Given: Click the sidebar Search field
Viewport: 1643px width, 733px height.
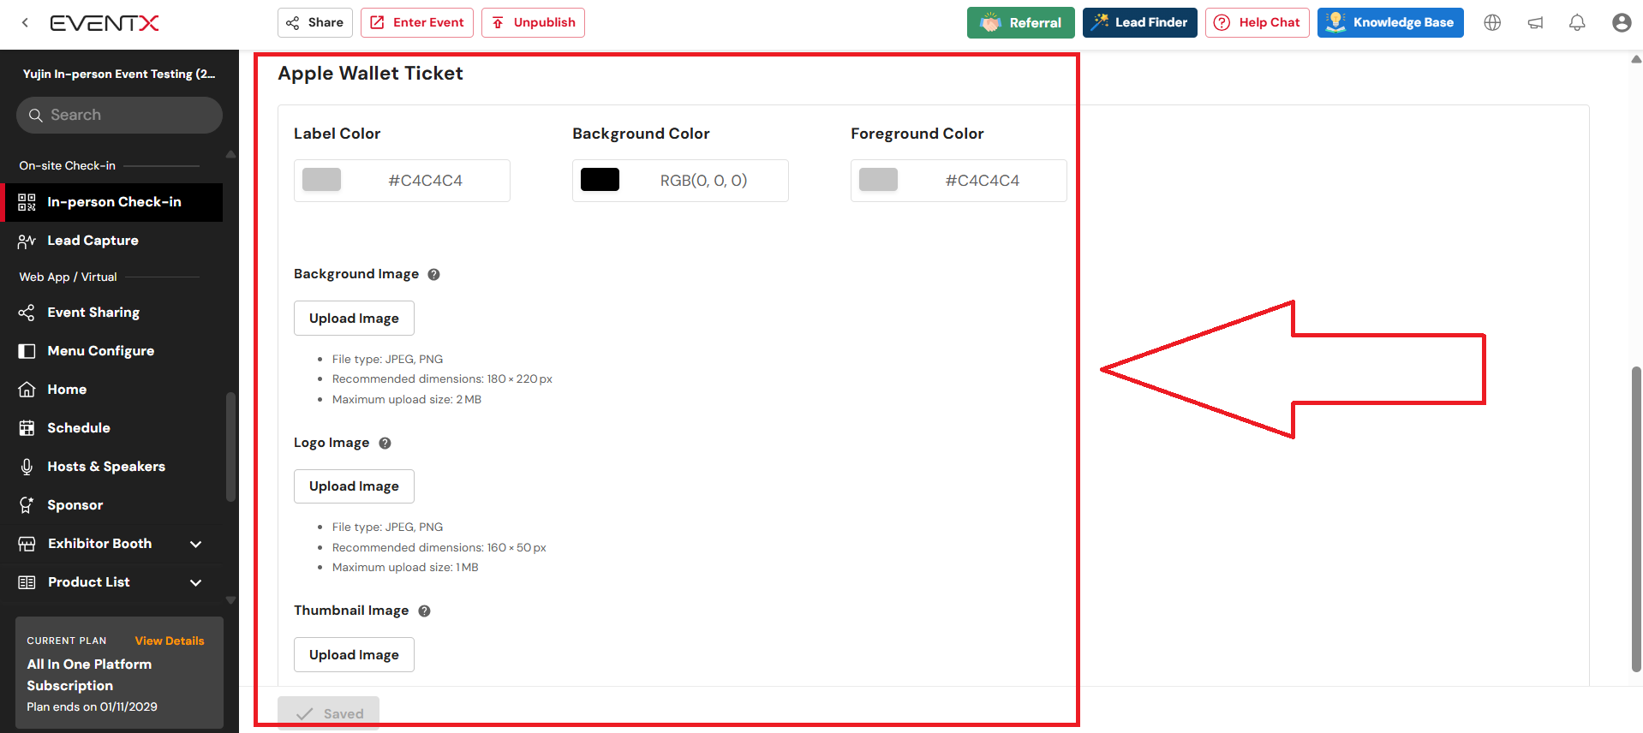Looking at the screenshot, I should tap(119, 116).
